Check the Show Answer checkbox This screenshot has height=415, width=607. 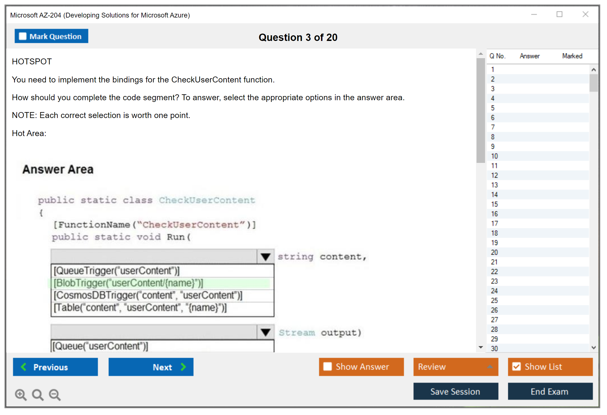327,366
